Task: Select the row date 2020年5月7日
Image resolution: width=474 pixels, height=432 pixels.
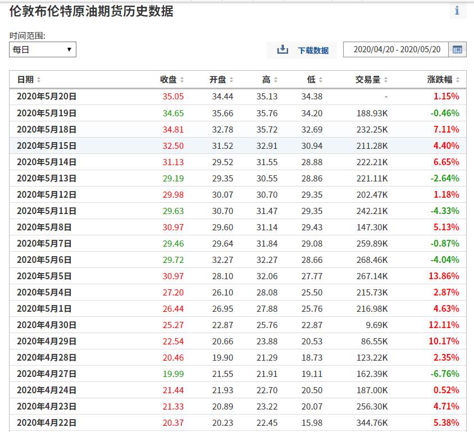Action: click(44, 244)
